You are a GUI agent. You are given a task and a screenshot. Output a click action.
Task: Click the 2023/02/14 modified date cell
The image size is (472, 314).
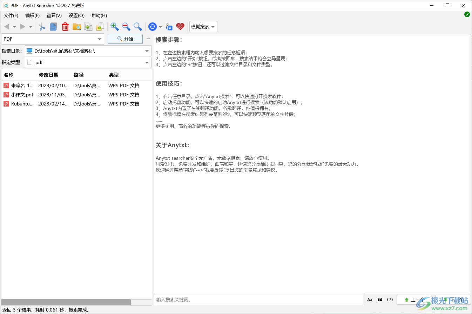(53, 104)
